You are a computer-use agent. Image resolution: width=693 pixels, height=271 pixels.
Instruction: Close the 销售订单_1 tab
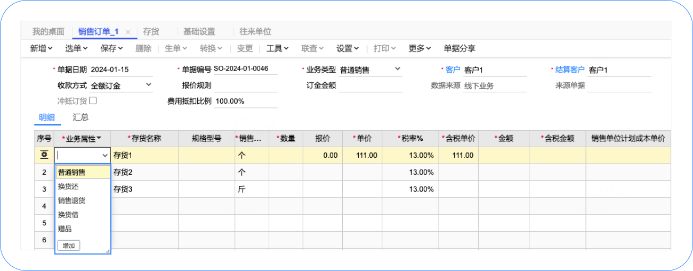128,32
